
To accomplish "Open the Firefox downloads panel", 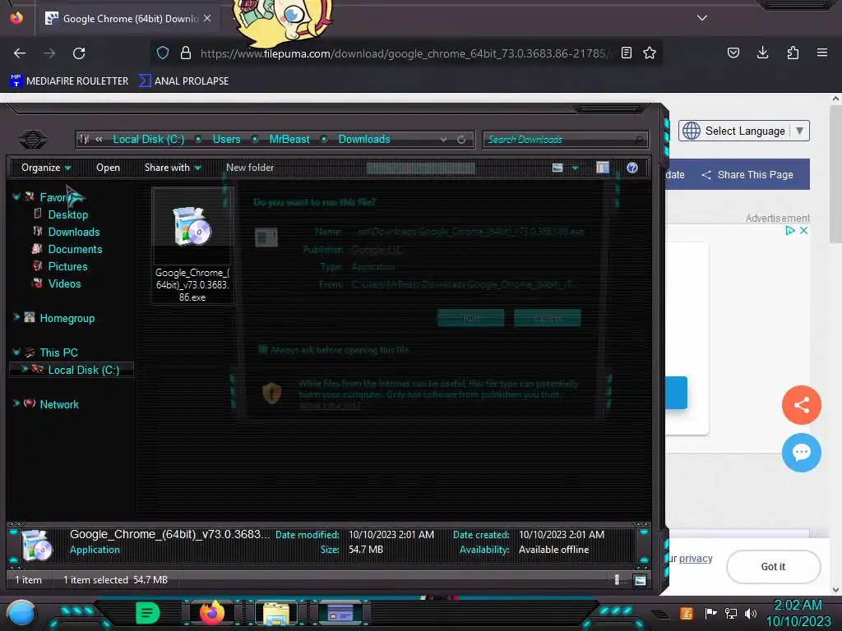I will tap(762, 53).
